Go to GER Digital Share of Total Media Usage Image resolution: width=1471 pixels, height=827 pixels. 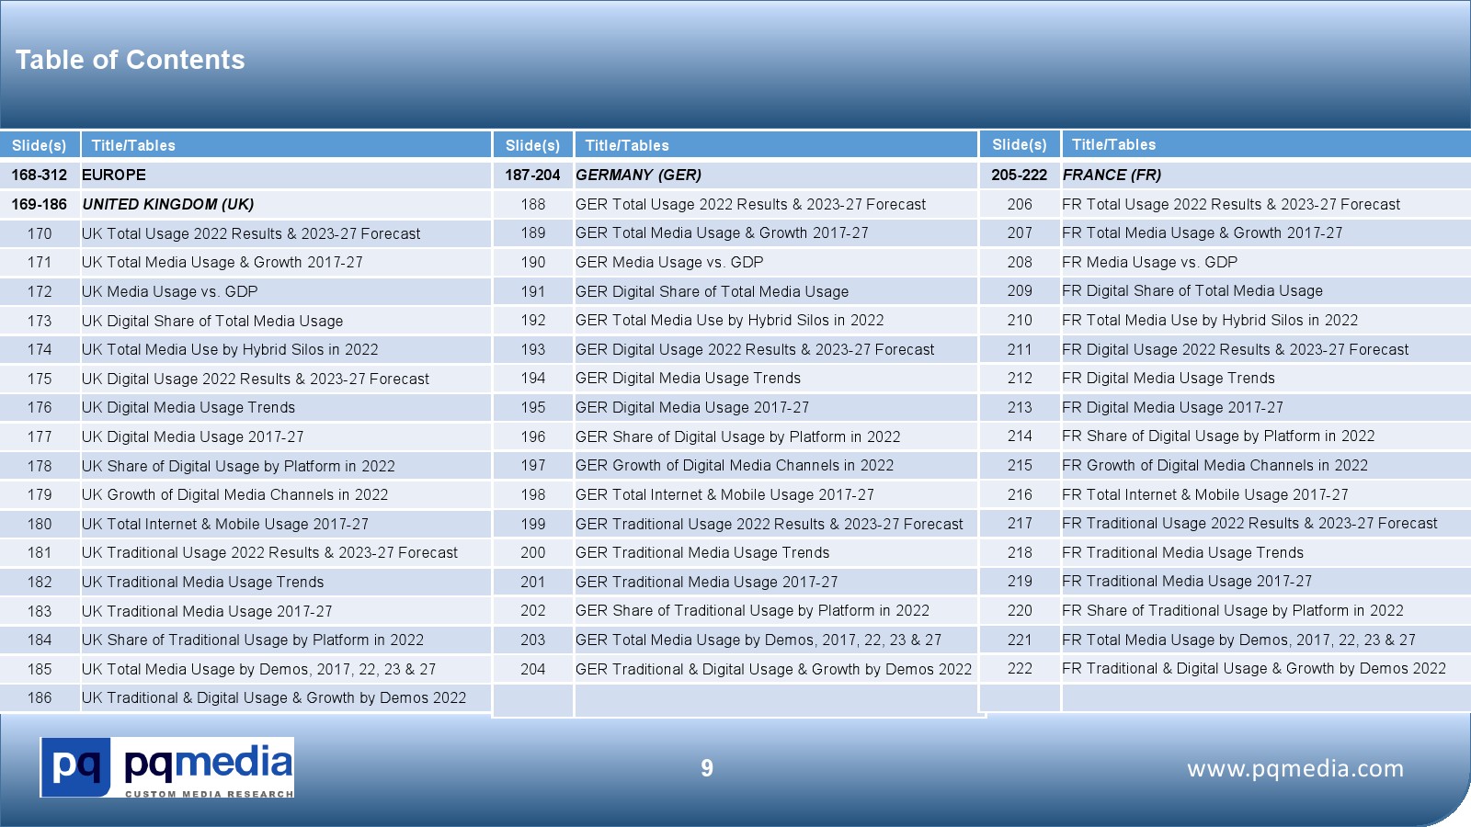(x=712, y=291)
